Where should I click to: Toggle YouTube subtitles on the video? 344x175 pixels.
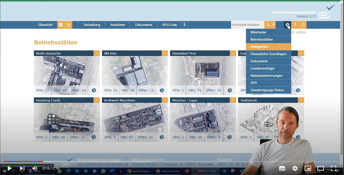coord(282,168)
